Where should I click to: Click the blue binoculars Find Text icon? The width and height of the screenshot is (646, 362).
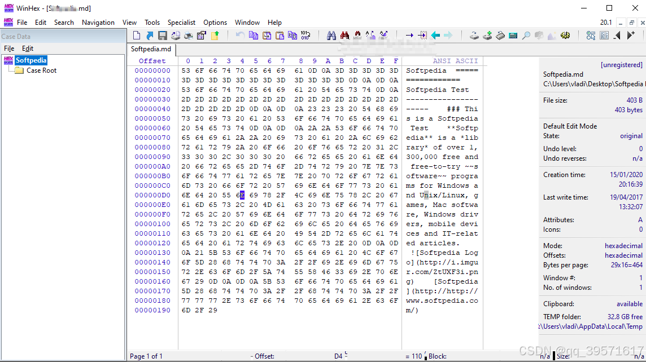pos(331,36)
